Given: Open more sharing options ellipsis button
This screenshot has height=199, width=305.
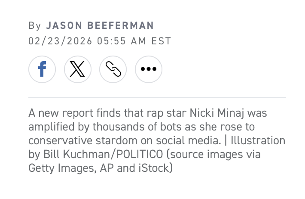Looking at the screenshot, I should (149, 69).
